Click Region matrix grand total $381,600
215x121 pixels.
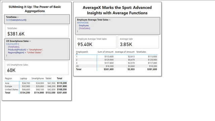click(x=62, y=93)
